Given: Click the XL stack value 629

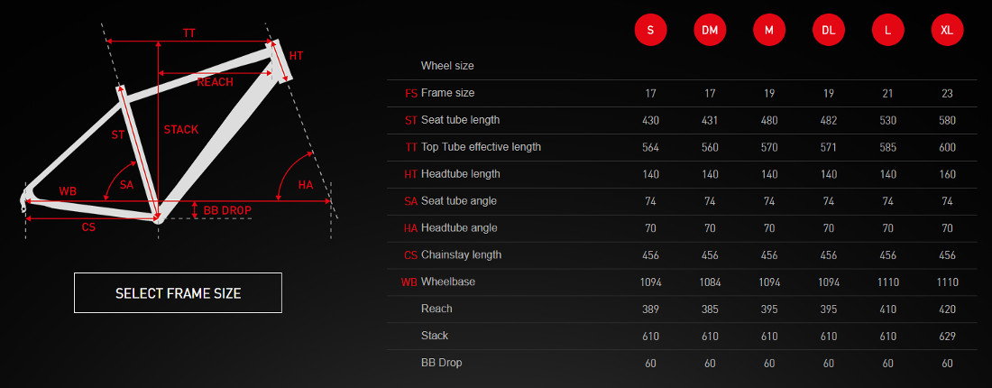Looking at the screenshot, I should click(x=948, y=336).
